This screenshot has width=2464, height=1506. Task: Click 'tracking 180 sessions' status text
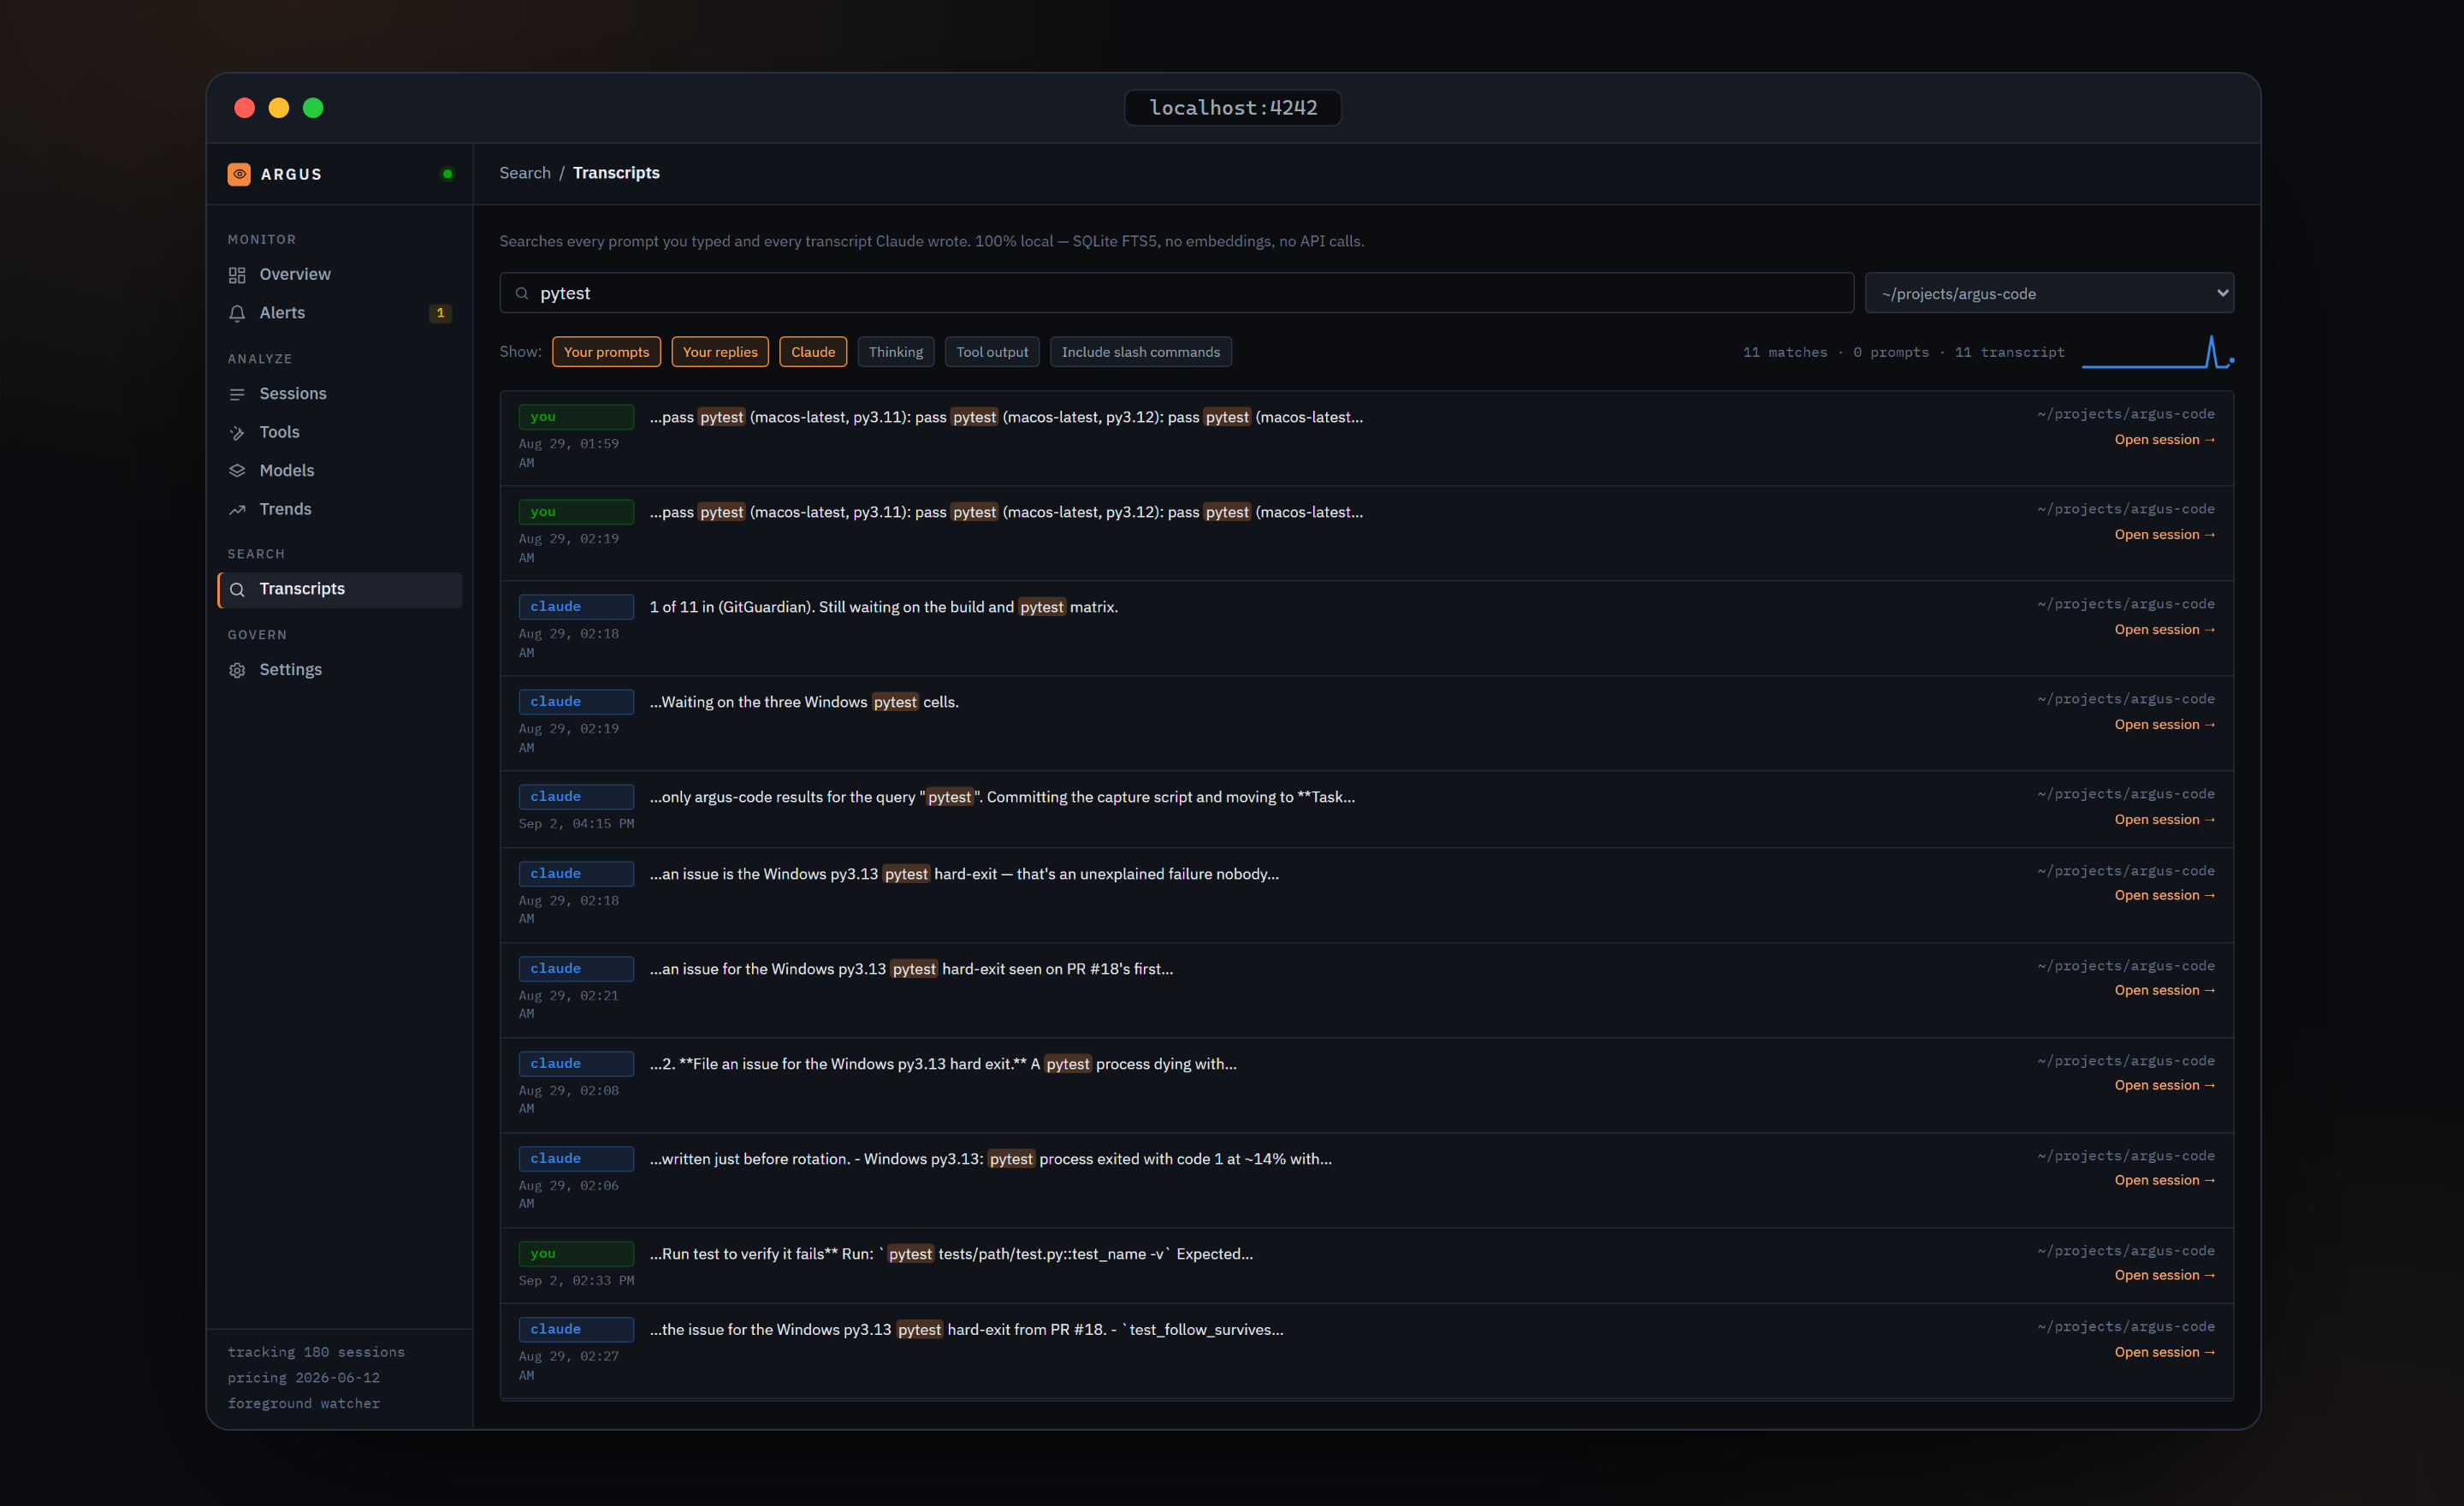pyautogui.click(x=316, y=1352)
